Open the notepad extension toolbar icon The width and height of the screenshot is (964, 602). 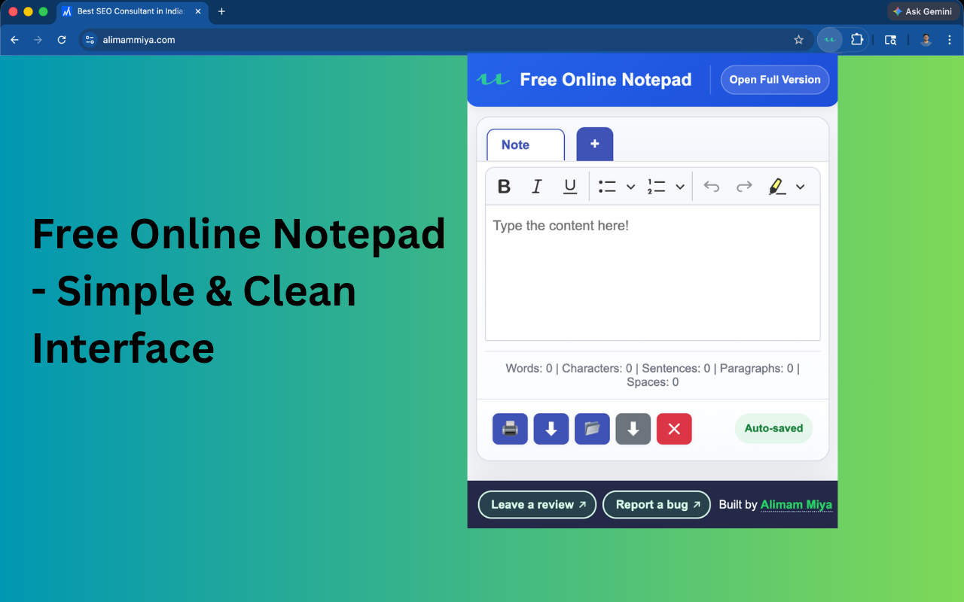coord(830,40)
